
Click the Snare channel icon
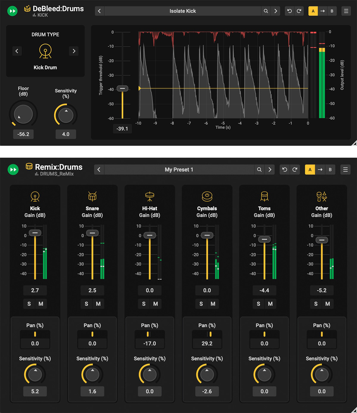pos(92,197)
